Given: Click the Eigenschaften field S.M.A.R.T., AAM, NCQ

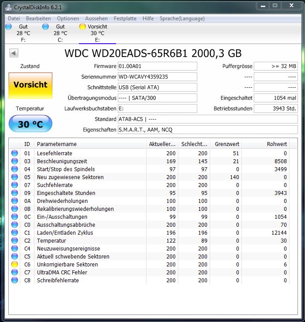Looking at the screenshot, I should [x=208, y=130].
